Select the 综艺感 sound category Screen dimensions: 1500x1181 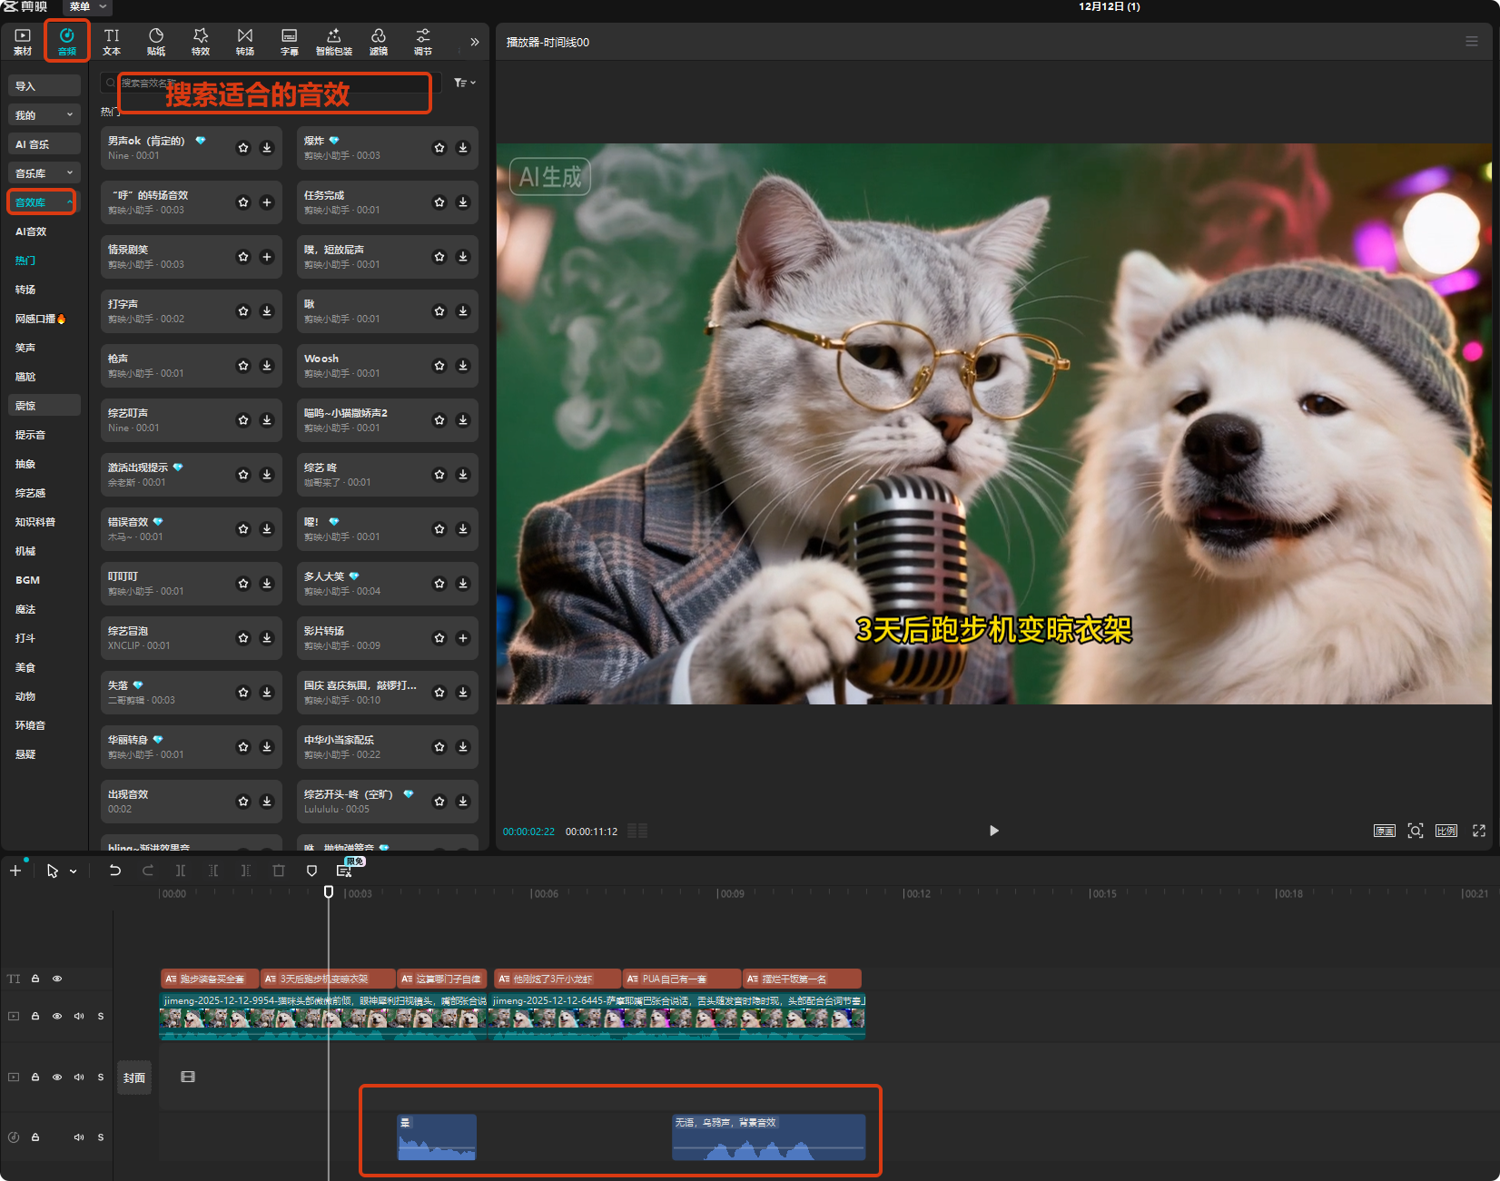coord(31,493)
